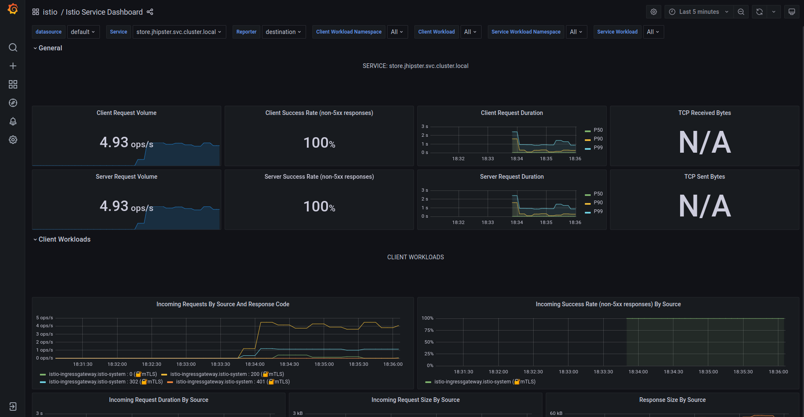Open the Last 5 minutes time picker
Viewport: 804px width, 417px height.
[x=699, y=12]
